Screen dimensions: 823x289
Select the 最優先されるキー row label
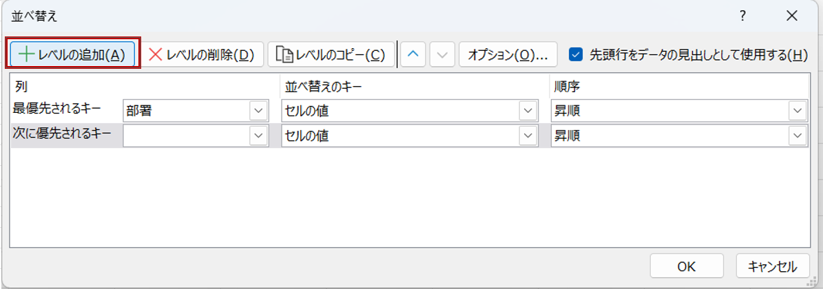point(58,108)
